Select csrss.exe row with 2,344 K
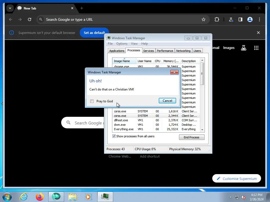This screenshot has height=202, width=270. click(156, 116)
